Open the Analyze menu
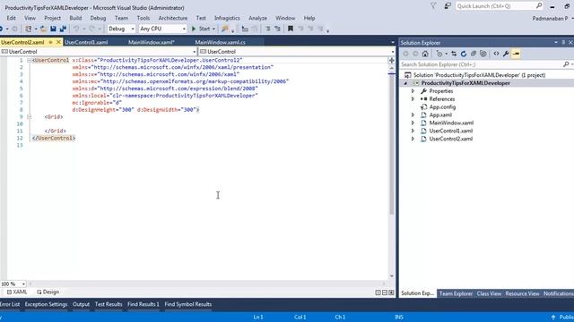 pos(257,18)
